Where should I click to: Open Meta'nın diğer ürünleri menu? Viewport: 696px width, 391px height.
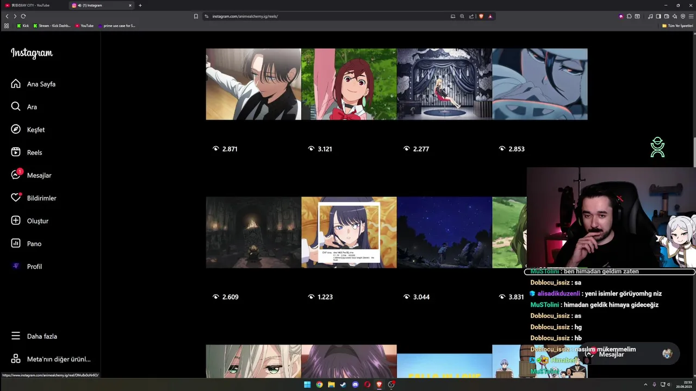[51, 359]
